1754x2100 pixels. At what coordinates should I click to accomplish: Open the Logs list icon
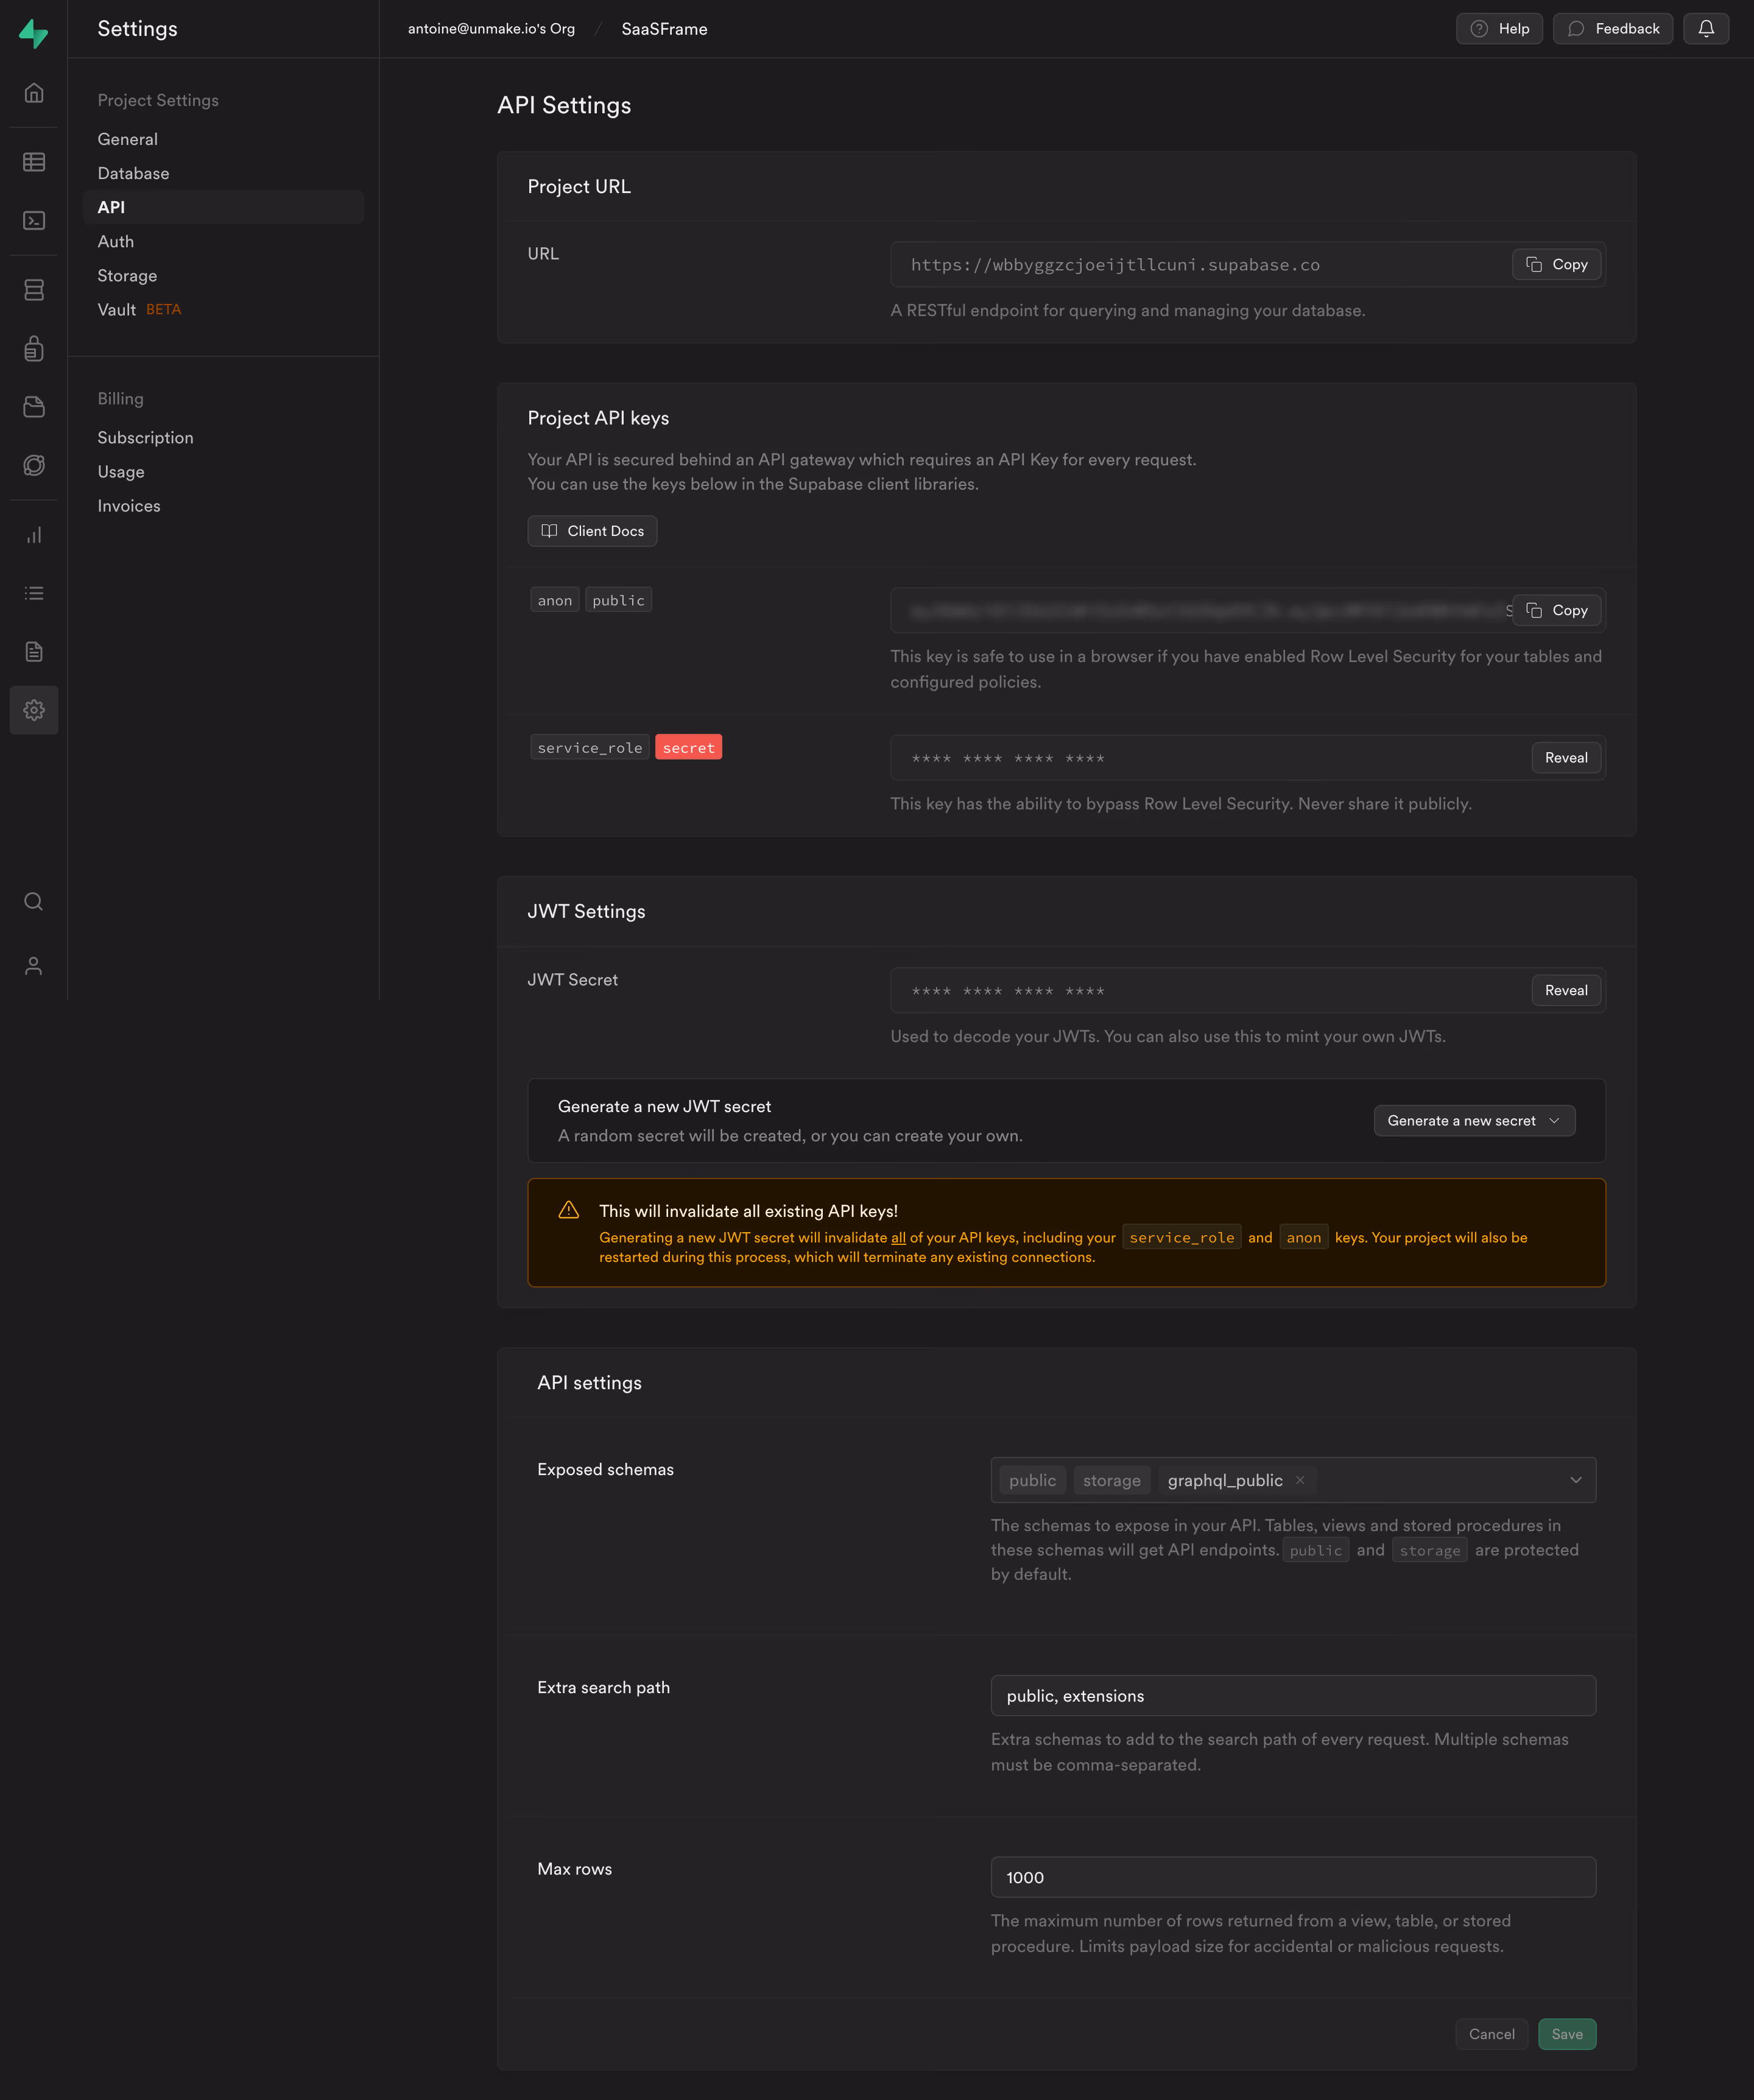pyautogui.click(x=34, y=593)
